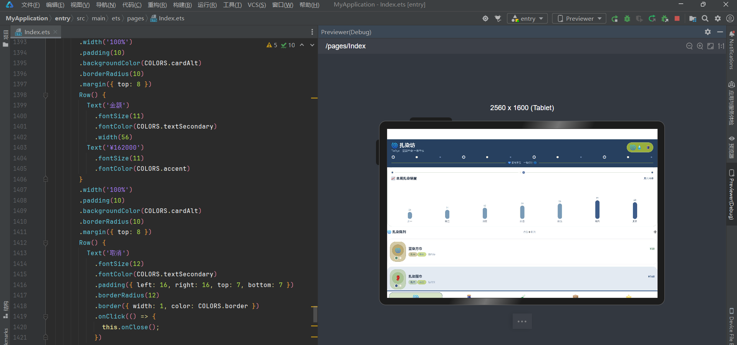Open the project structure folder icon
Viewport: 737px width, 345px height.
[x=693, y=18]
